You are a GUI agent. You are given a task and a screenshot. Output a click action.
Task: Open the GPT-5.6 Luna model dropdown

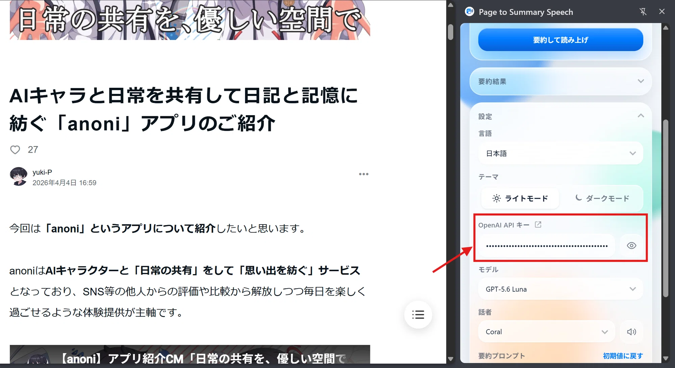point(560,289)
